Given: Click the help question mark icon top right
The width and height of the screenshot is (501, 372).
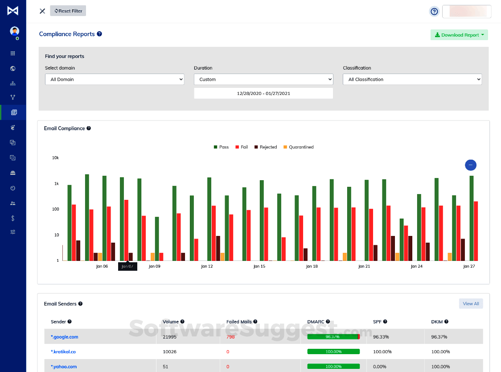Looking at the screenshot, I should 434,12.
